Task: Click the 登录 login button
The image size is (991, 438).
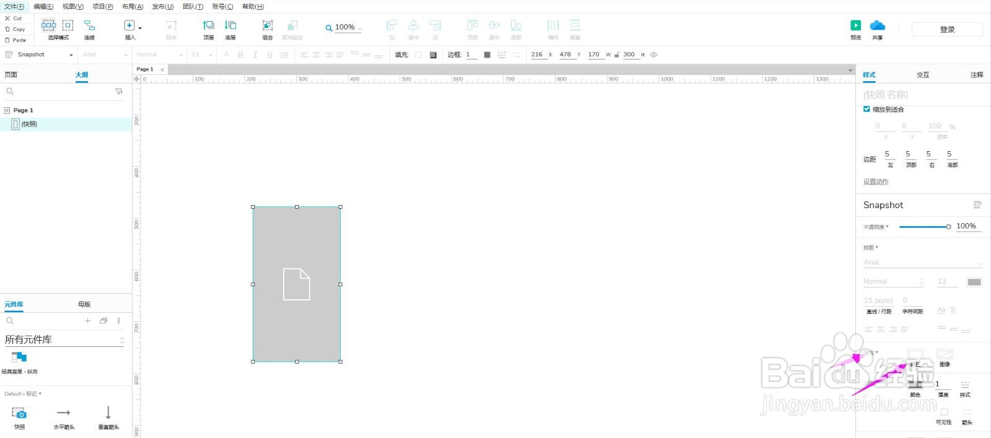Action: tap(947, 29)
